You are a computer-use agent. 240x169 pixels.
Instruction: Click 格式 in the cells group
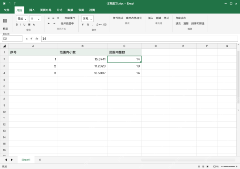point(166,18)
